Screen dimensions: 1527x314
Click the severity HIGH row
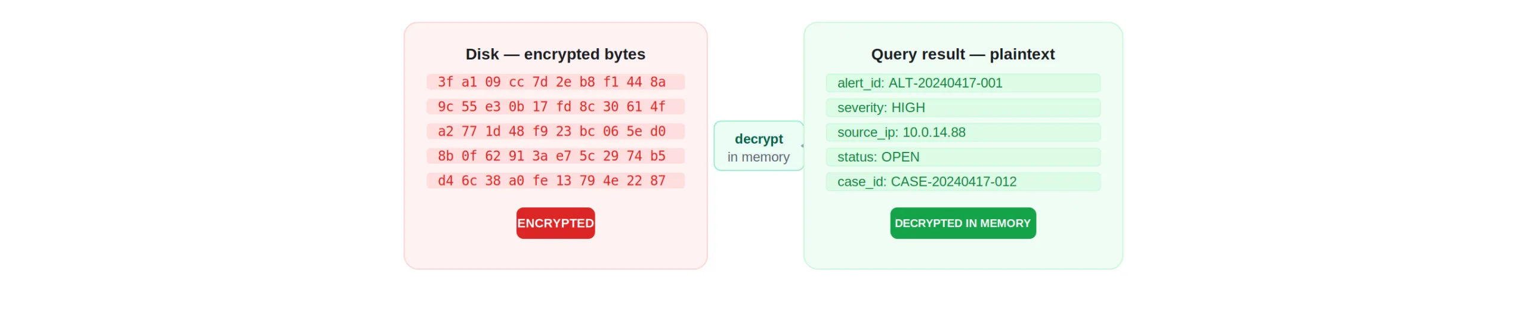(x=963, y=108)
